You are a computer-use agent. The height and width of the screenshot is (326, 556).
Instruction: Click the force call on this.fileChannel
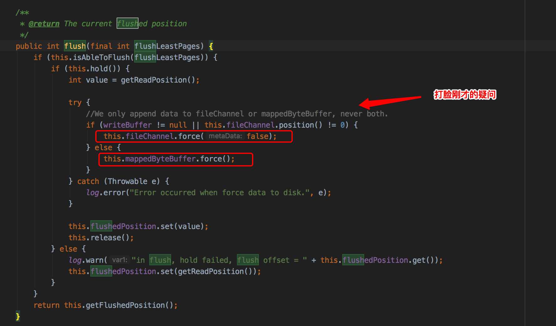coord(189,136)
